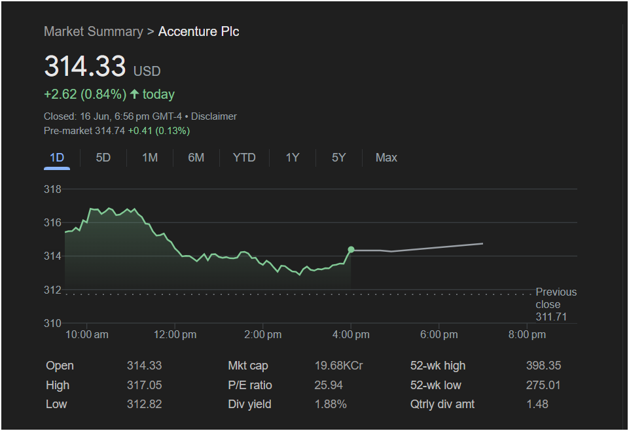Click the 4:00 pm axis label

click(x=351, y=334)
